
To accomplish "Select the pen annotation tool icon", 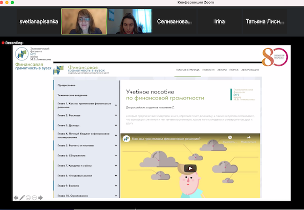I will [x=22, y=197].
